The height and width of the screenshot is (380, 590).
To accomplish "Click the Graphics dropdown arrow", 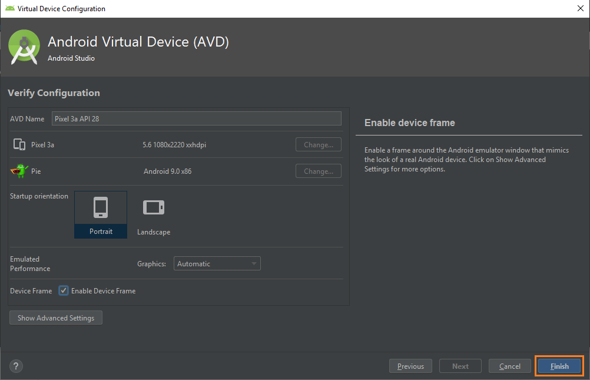I will coord(254,264).
